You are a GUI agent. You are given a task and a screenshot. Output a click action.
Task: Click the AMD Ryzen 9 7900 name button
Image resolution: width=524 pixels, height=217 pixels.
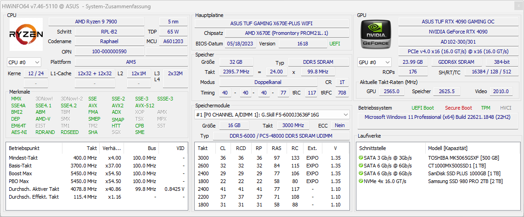96,22
